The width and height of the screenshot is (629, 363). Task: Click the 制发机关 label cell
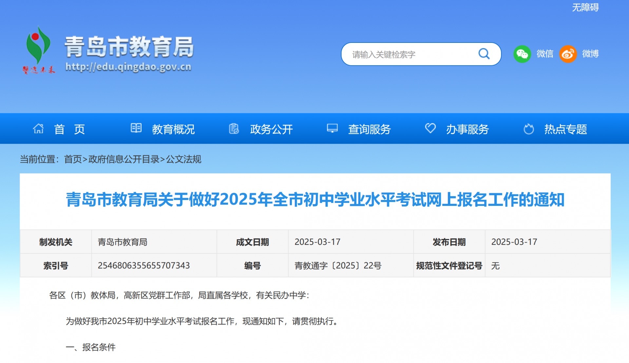pos(56,242)
